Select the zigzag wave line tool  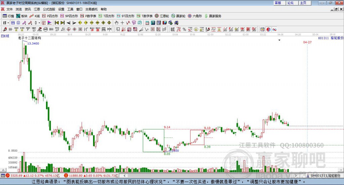click(x=146, y=29)
